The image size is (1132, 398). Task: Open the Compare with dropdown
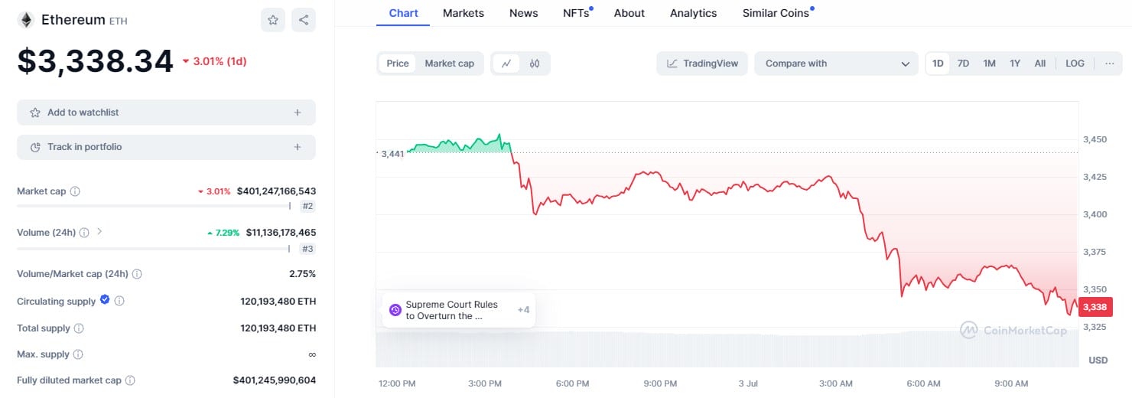tap(836, 64)
